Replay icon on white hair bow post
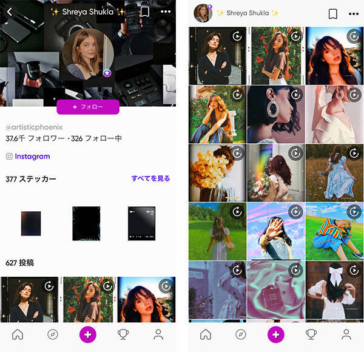 point(354,270)
